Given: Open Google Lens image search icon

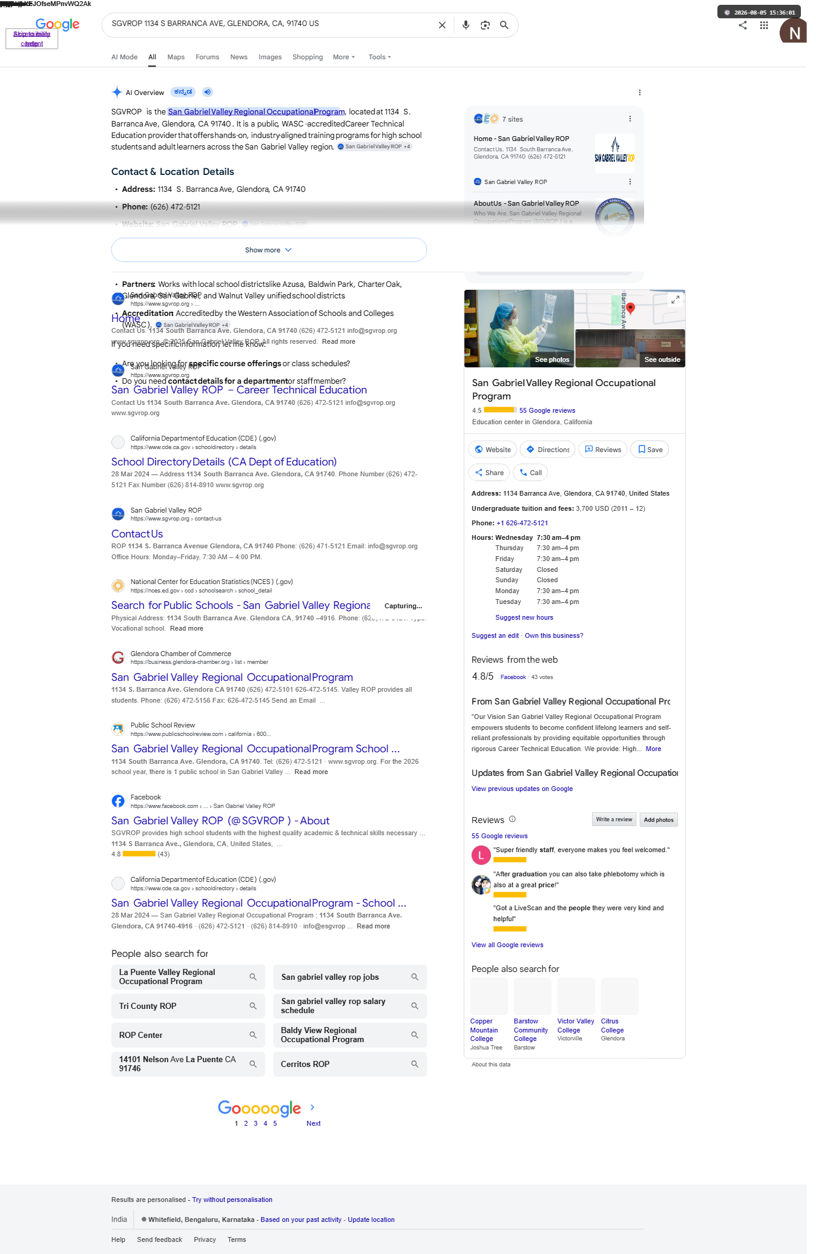Looking at the screenshot, I should 485,25.
